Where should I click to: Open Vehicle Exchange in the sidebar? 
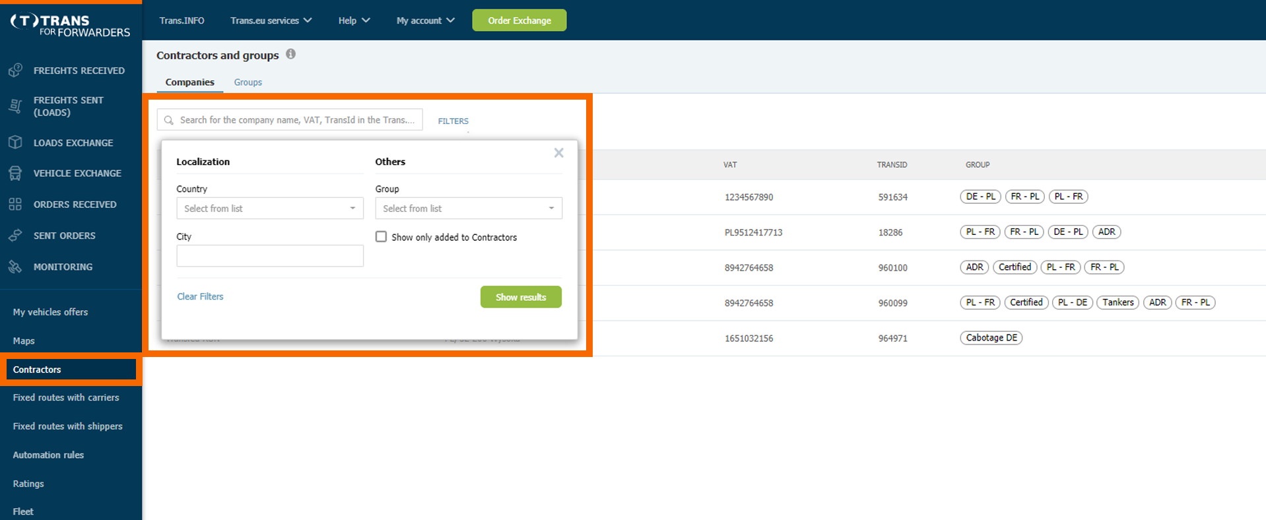point(77,173)
